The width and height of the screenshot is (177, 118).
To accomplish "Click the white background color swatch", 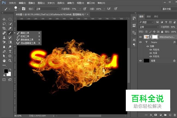I will 9,74.
